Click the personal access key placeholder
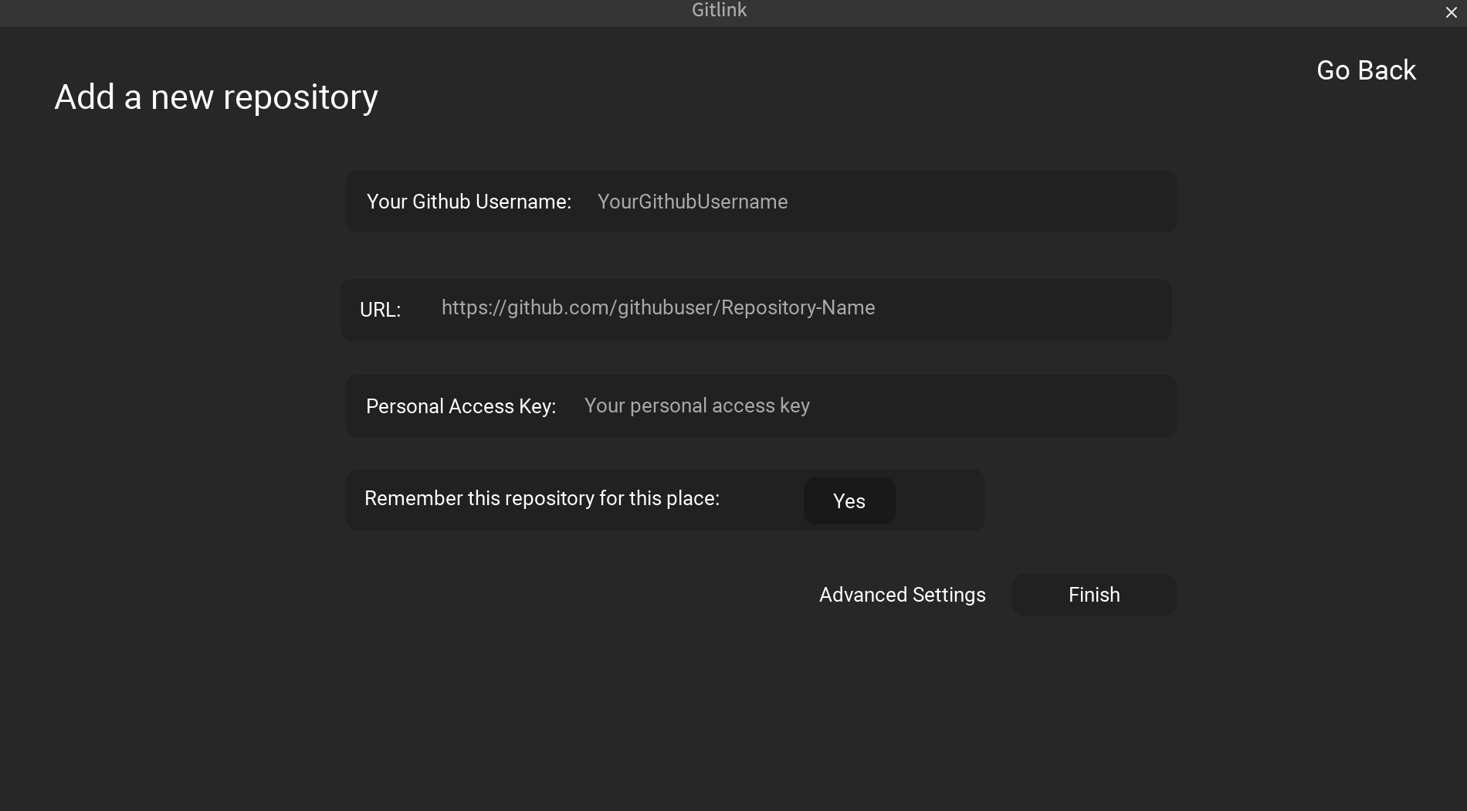Screen dimensions: 1467x811 pyautogui.click(x=697, y=405)
